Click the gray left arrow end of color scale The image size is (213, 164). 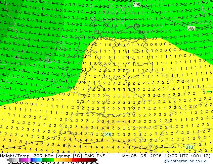pos(8,160)
